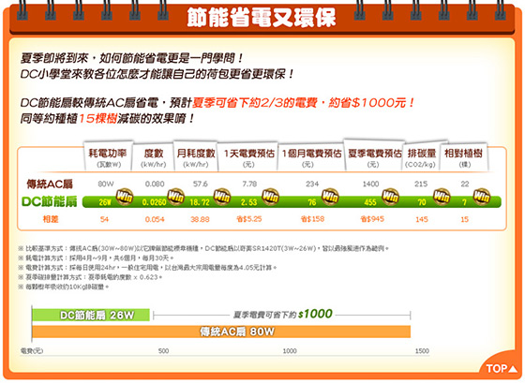Screen dimensions: 525x383
Task: Click the Win badge beside 70
Action: (442, 197)
